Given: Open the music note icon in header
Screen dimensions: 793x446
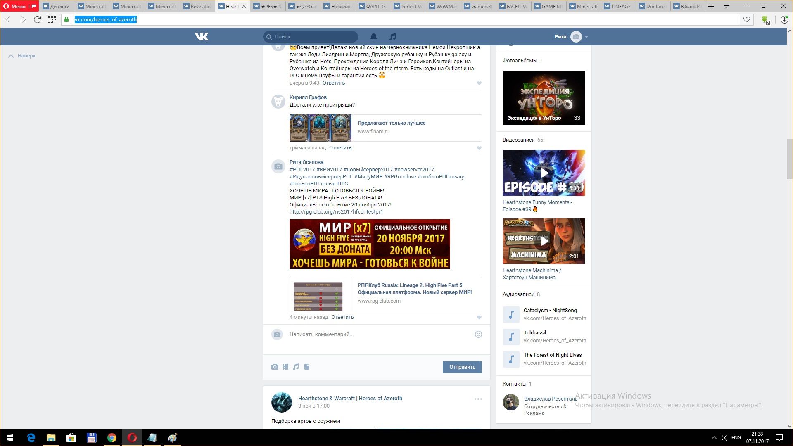Looking at the screenshot, I should pos(393,37).
